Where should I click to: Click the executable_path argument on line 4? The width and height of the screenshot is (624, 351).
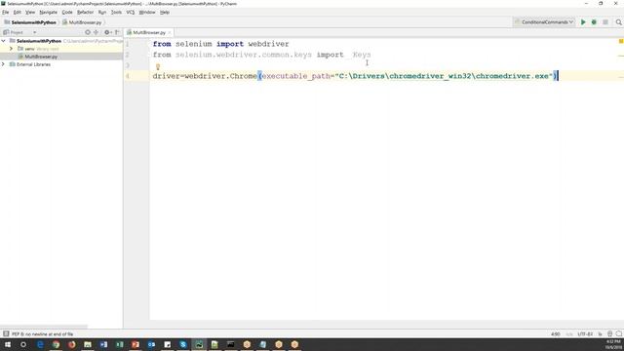tap(295, 76)
